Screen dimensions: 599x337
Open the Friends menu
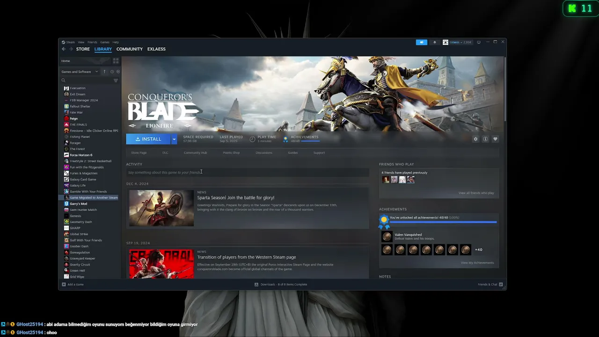(x=92, y=42)
